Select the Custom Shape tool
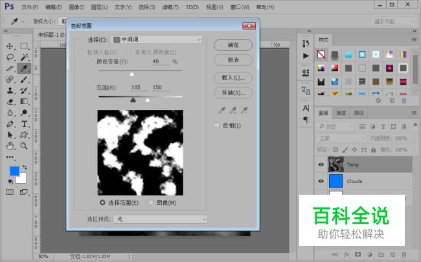Screen dimensions: 421x262 [24, 135]
